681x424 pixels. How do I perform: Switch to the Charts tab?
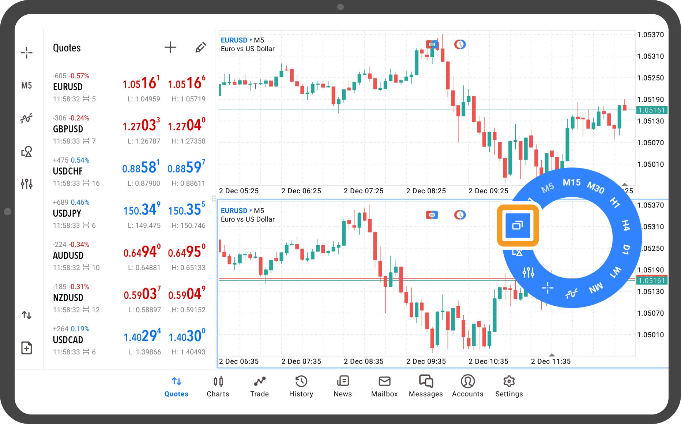[218, 387]
